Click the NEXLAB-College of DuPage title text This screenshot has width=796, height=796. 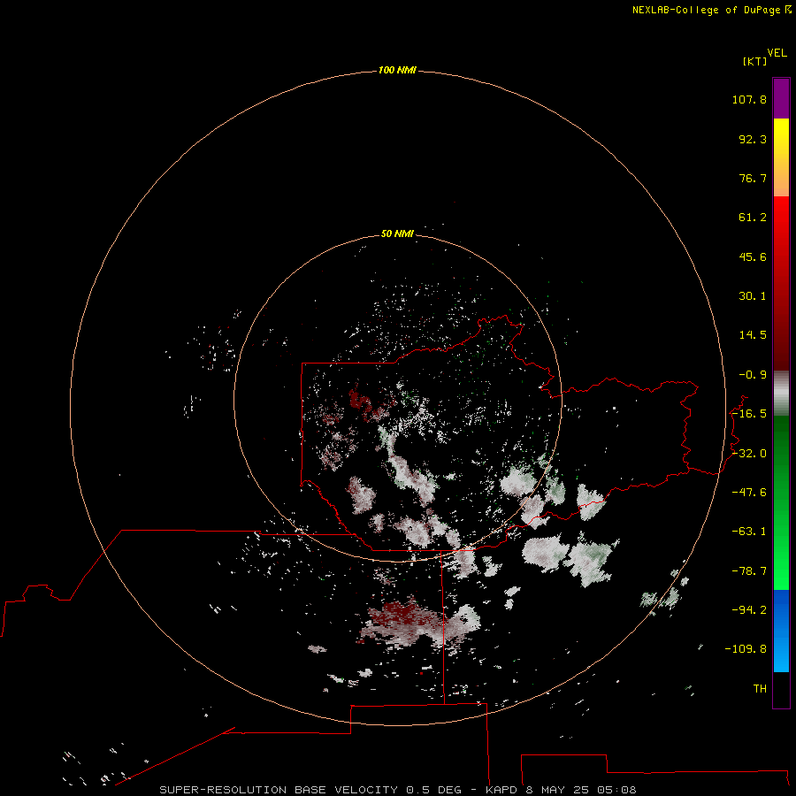click(x=711, y=10)
